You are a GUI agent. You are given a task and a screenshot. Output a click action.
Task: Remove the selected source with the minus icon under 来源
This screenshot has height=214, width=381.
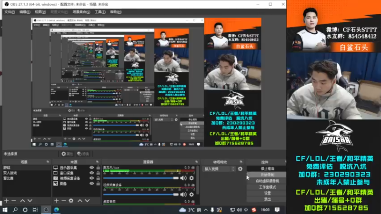tap(64, 201)
